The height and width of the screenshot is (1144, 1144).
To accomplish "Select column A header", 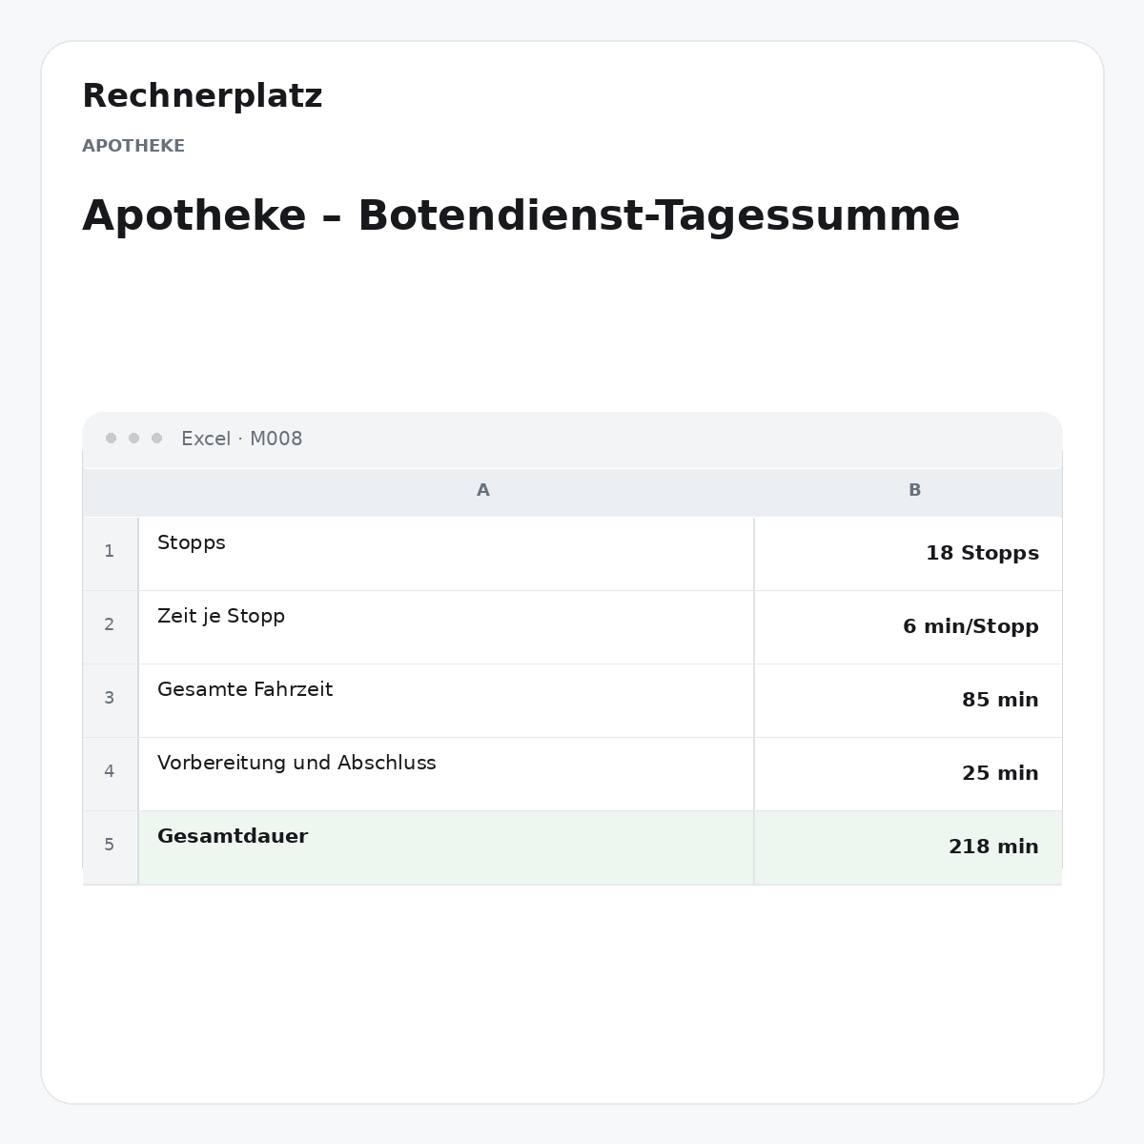I will click(446, 492).
